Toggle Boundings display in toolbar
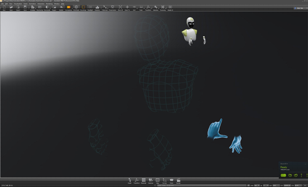The height and width of the screenshot is (187, 308). 83,8
